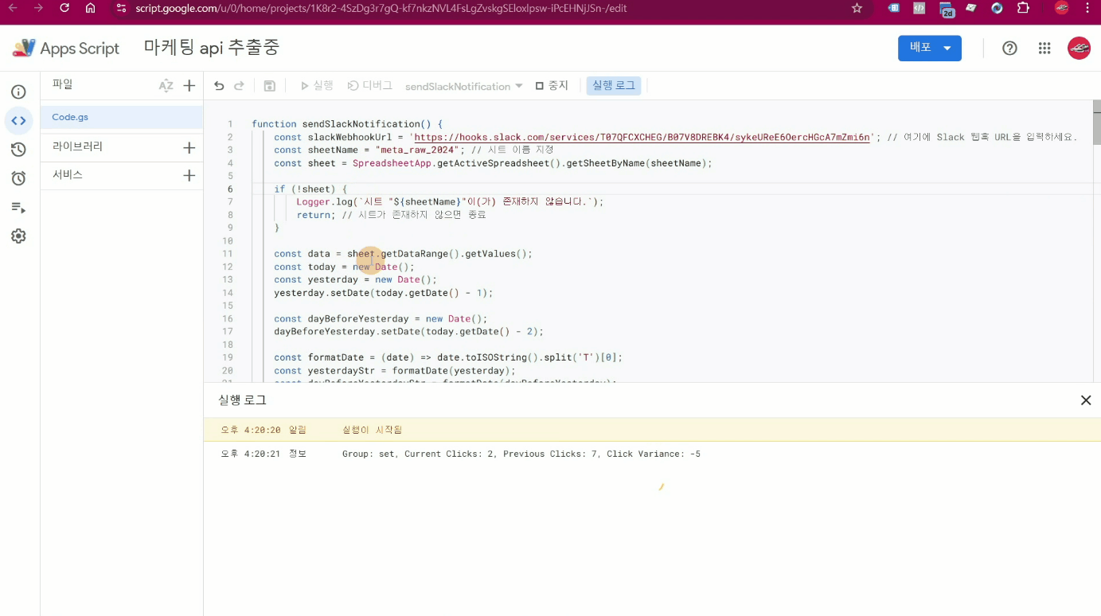Open the Triggers alarm clock icon
This screenshot has height=616, width=1101.
pyautogui.click(x=18, y=178)
